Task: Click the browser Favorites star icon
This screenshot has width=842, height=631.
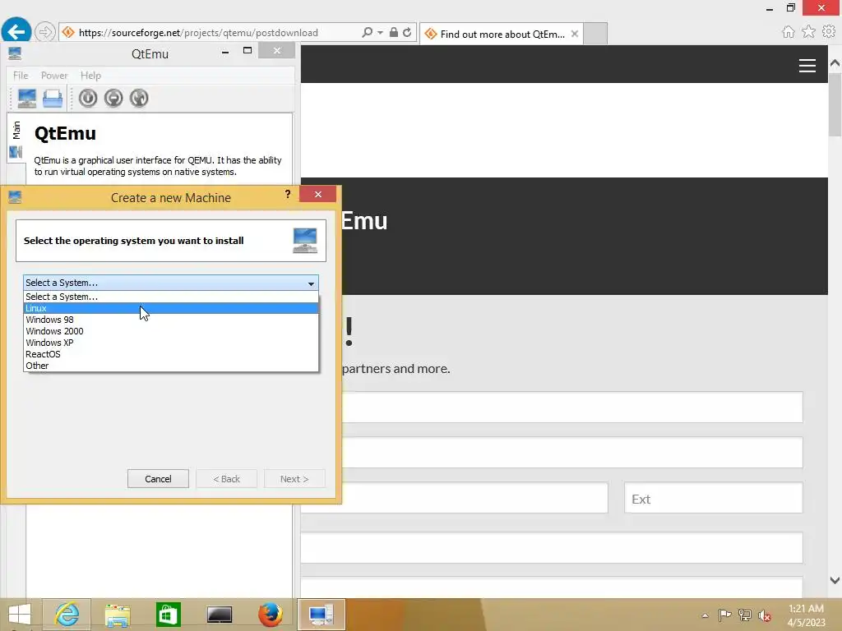Action: coord(808,32)
